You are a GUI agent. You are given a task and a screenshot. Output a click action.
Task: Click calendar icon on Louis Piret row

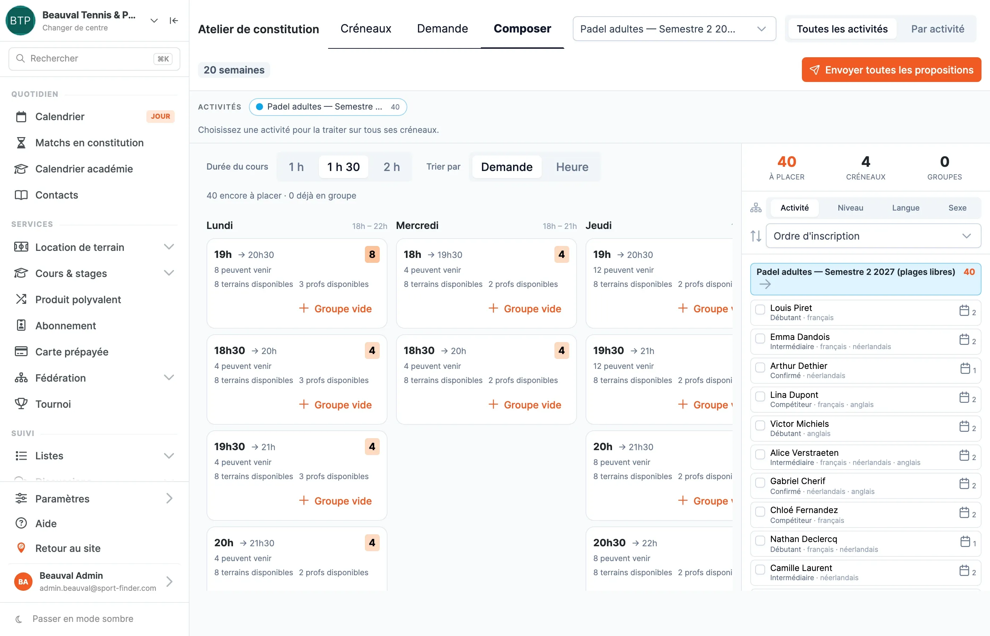(x=964, y=311)
